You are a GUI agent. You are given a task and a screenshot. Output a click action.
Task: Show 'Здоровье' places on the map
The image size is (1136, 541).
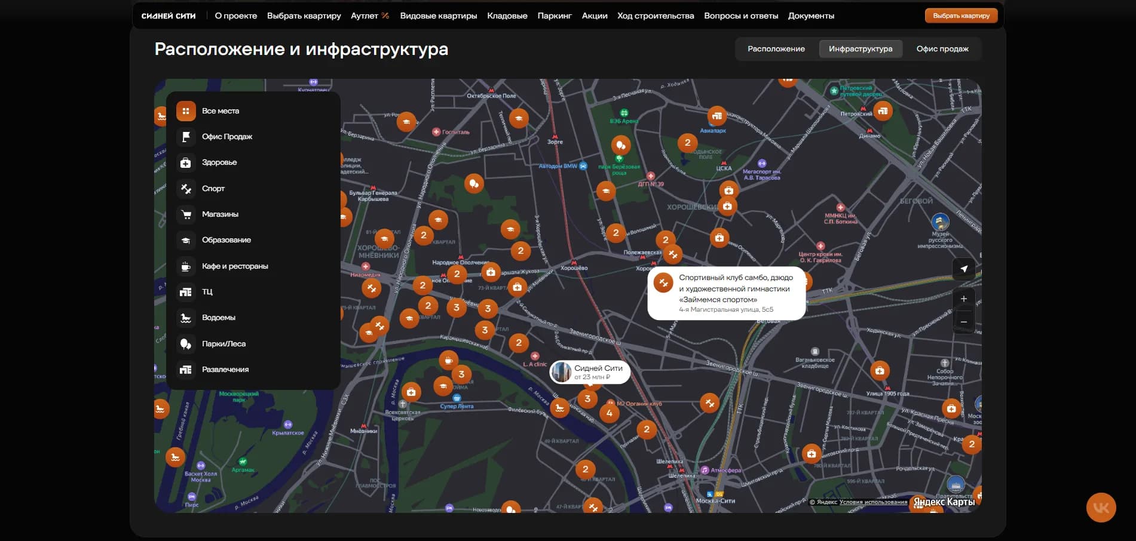(186, 162)
